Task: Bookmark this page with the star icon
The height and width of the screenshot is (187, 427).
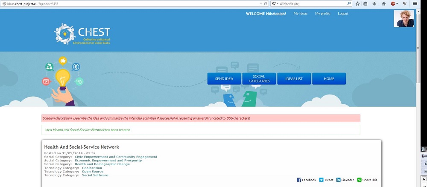Action: (x=357, y=3)
